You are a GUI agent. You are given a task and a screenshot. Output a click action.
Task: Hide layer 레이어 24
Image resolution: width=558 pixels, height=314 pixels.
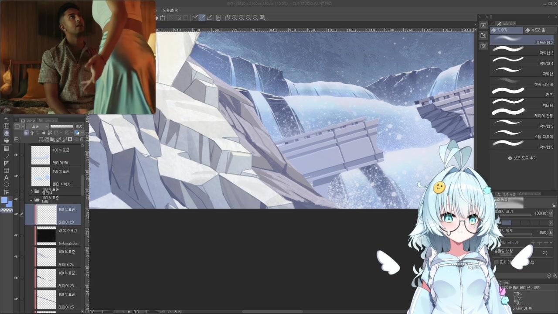tap(17, 257)
